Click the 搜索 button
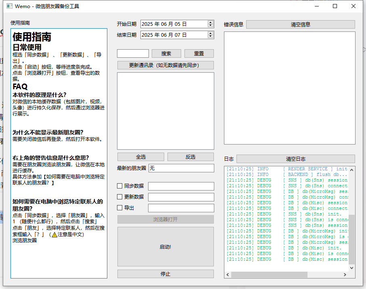 click(166, 53)
